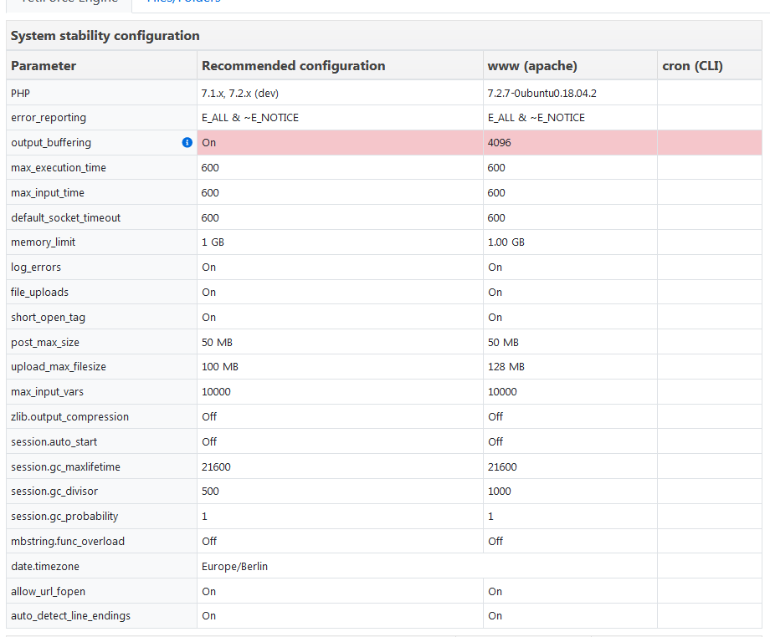The image size is (770, 637).
Task: Select the 'short_open_tag' parameter name
Action: click(x=49, y=318)
